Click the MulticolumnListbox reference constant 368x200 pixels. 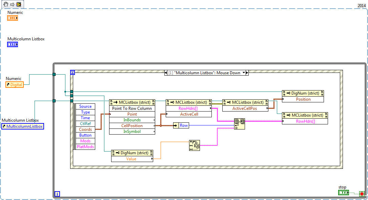22,126
